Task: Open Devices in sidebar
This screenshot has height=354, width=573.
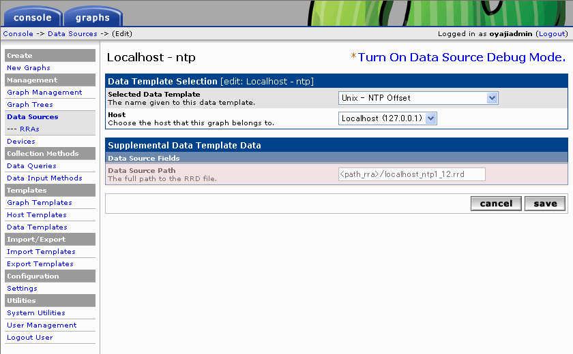Action: (x=20, y=142)
